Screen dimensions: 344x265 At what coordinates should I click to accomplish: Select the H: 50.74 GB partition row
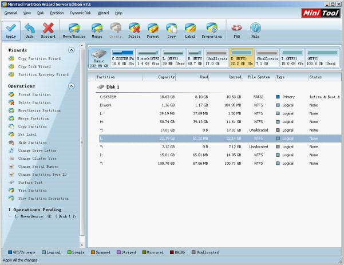[x=220, y=122]
